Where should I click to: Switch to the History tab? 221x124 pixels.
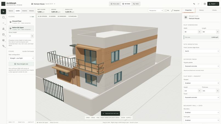[202, 10]
